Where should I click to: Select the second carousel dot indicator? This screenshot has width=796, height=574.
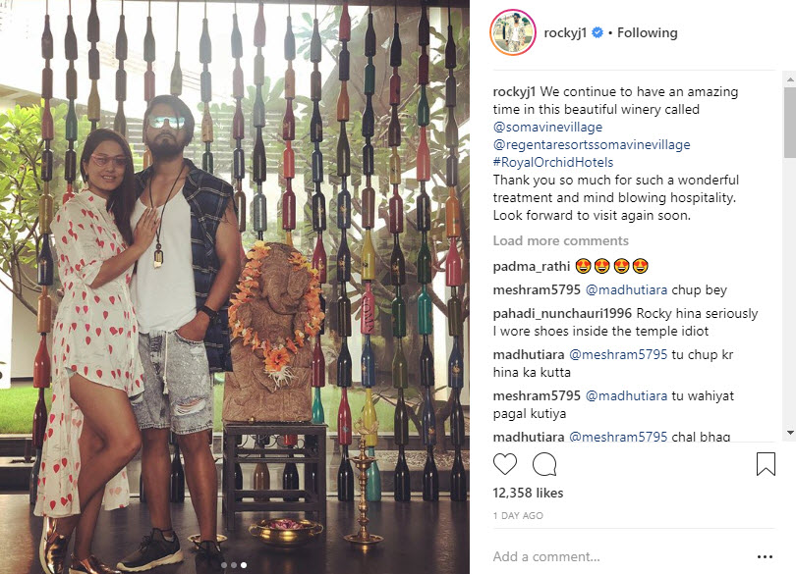click(234, 565)
